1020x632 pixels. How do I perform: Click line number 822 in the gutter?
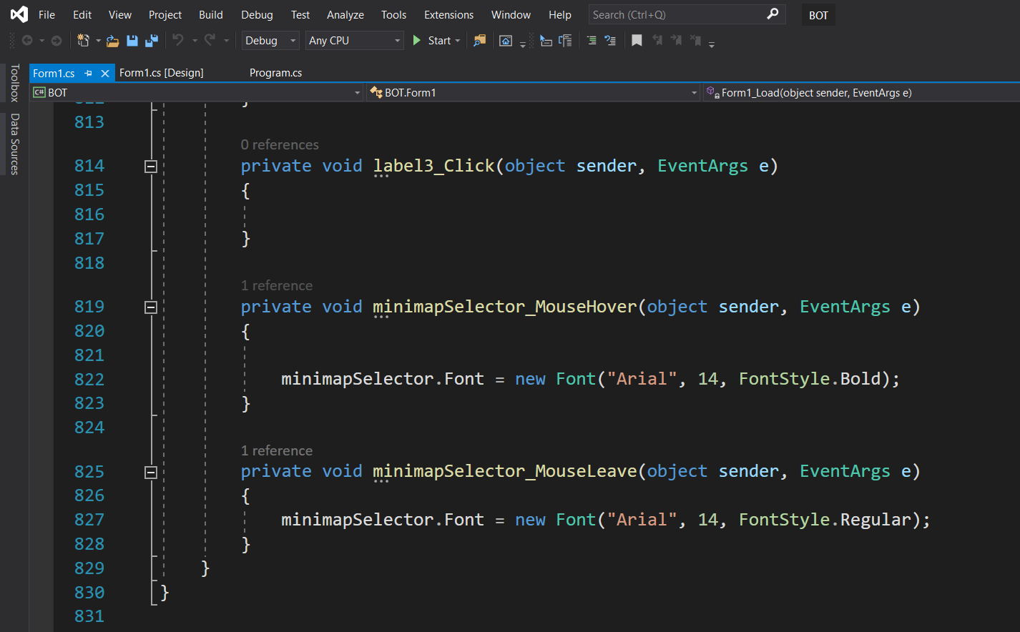89,379
